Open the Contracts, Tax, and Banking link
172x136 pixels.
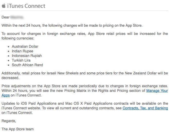pyautogui.click(x=145, y=108)
